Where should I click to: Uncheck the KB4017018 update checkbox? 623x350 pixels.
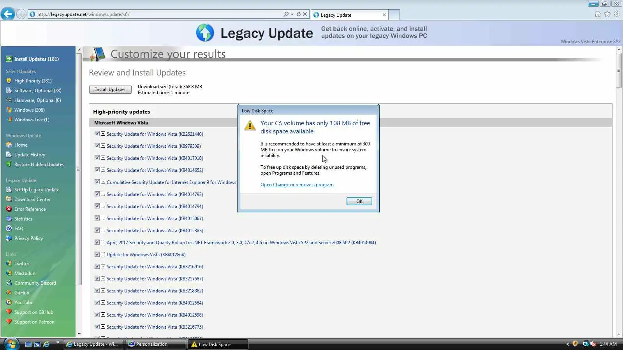click(97, 158)
